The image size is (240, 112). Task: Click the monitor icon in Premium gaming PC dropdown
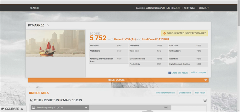pyautogui.click(x=34, y=108)
